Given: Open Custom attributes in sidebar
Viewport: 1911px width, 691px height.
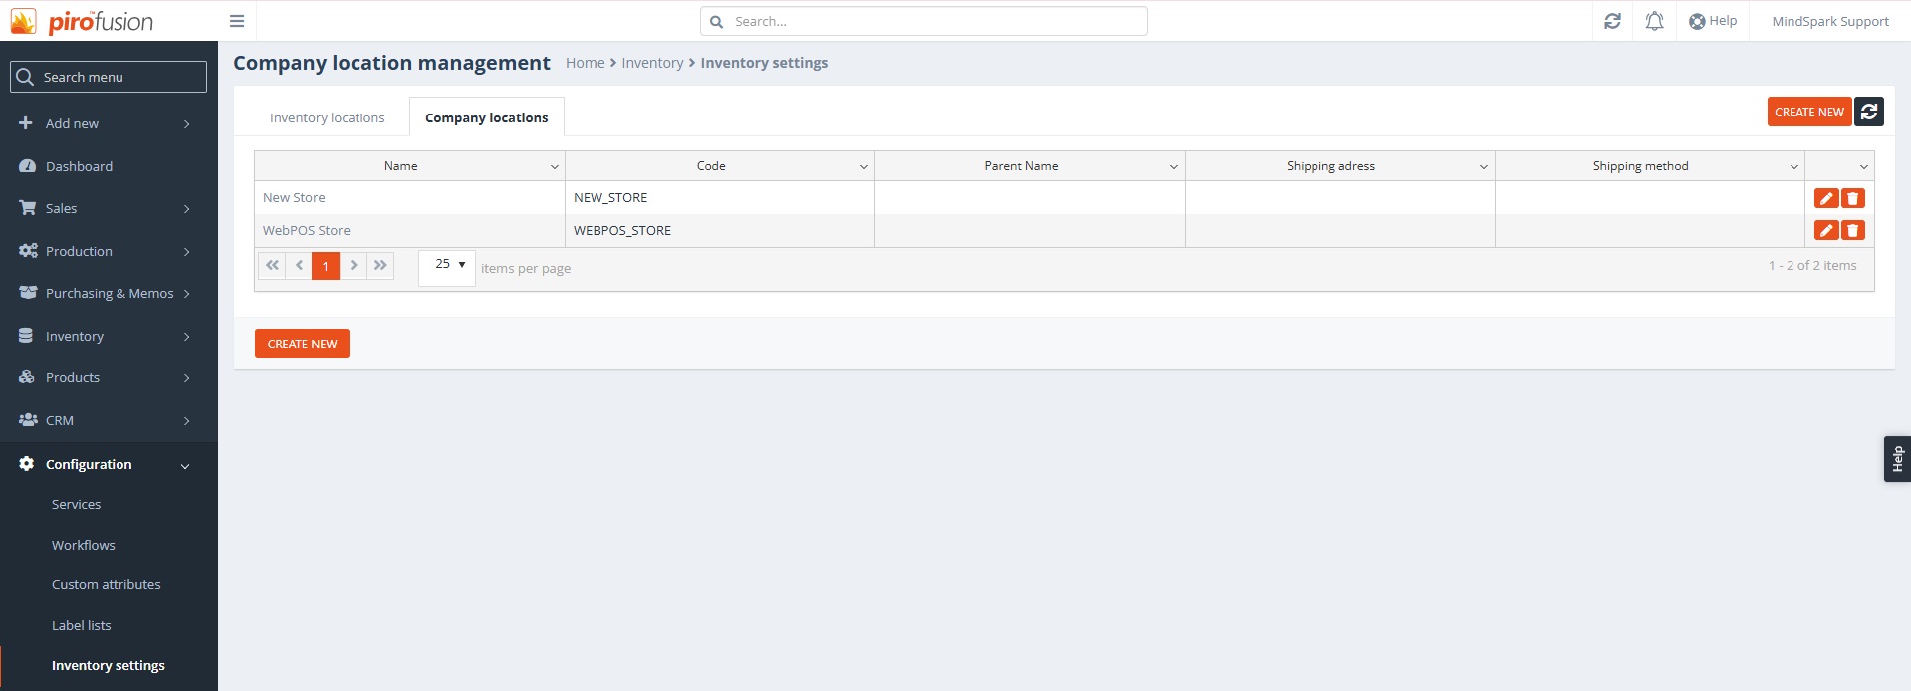Looking at the screenshot, I should 106,584.
